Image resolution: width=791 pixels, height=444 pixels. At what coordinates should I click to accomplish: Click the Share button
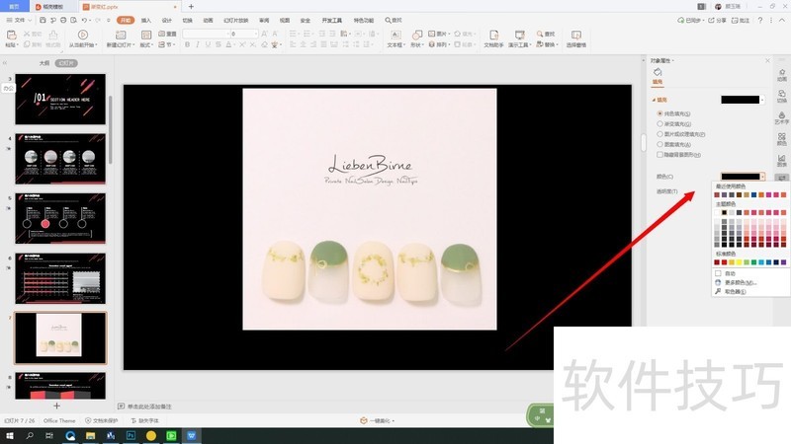(718, 20)
